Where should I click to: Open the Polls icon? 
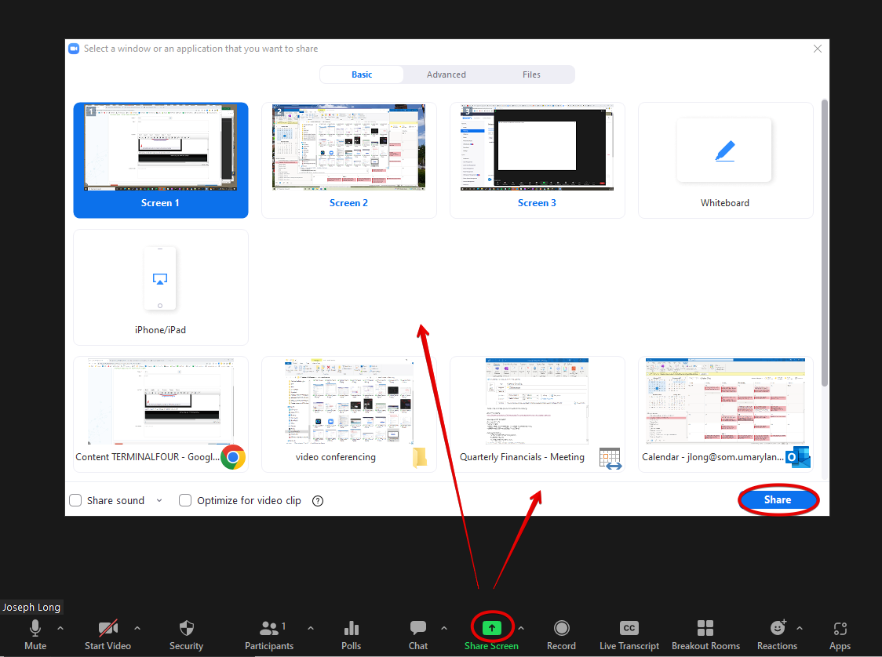(x=352, y=628)
